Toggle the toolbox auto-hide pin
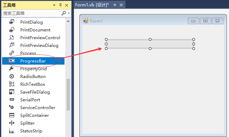Viewport: 229px width, 137px height. click(61, 5)
